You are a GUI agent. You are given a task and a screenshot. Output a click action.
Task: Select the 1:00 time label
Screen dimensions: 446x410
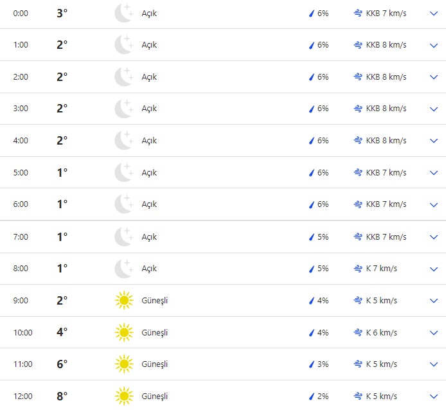21,45
